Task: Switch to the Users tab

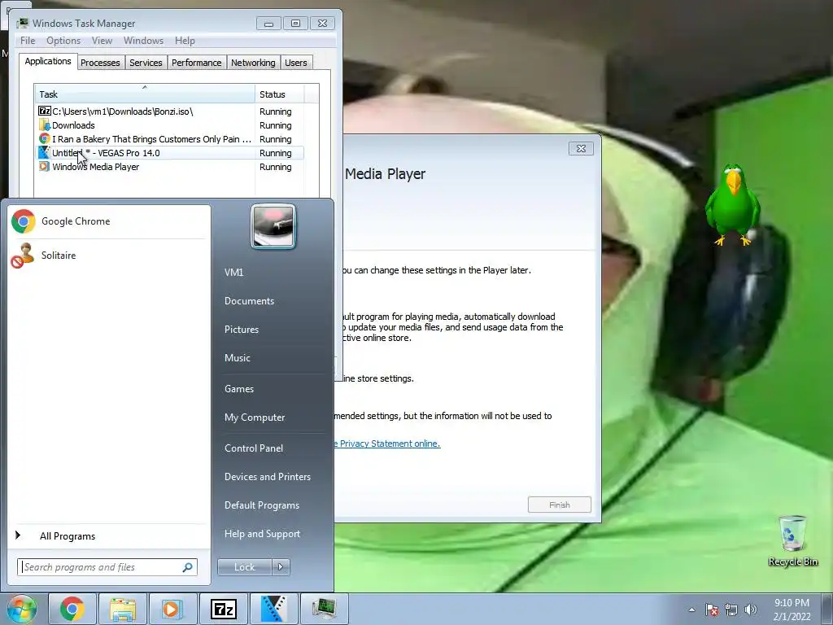Action: pos(295,63)
